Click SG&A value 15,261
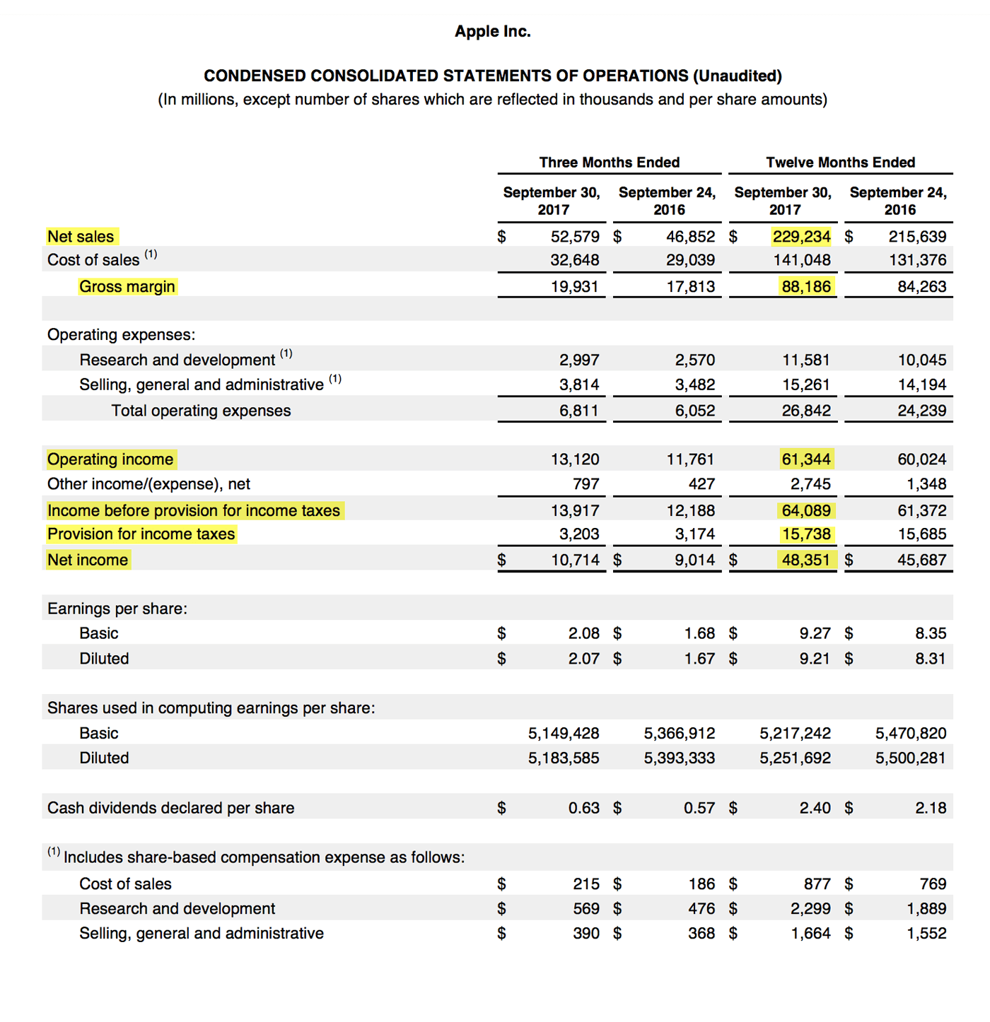The height and width of the screenshot is (1022, 990). [x=806, y=384]
